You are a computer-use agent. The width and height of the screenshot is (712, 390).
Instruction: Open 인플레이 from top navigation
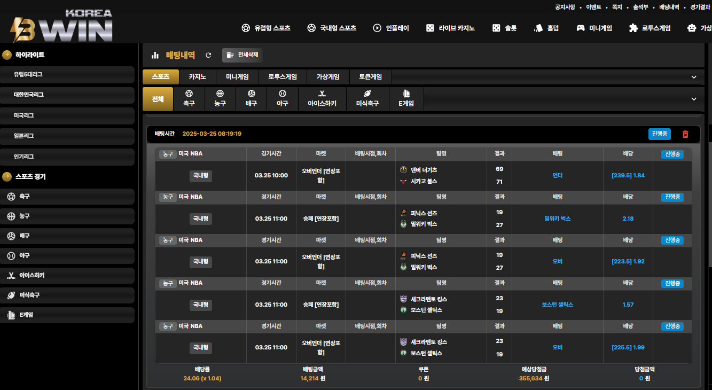[x=391, y=28]
